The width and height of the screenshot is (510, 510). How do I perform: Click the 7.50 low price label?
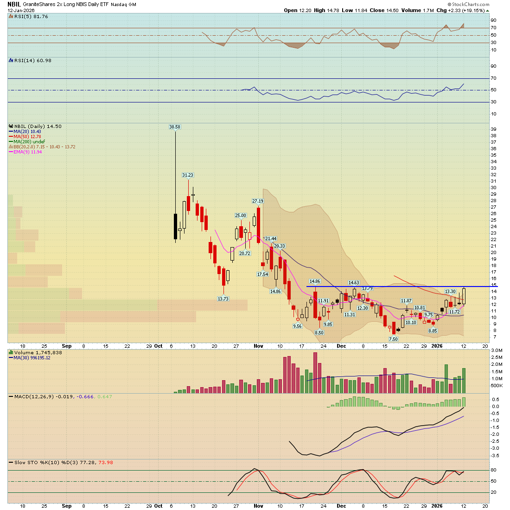point(393,339)
